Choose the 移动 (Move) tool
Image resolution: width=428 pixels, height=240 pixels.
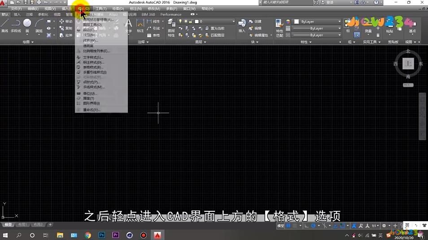(x=66, y=21)
